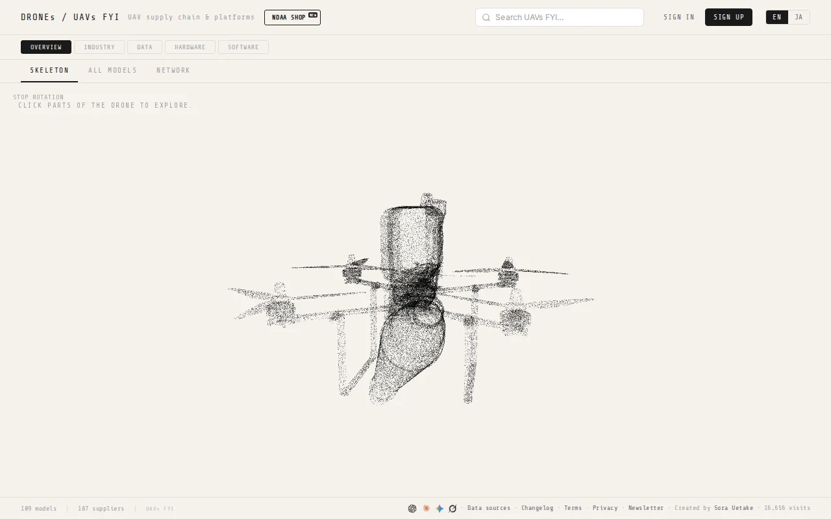This screenshot has width=831, height=519.
Task: Select the OVERVIEW section tab
Action: pos(46,47)
